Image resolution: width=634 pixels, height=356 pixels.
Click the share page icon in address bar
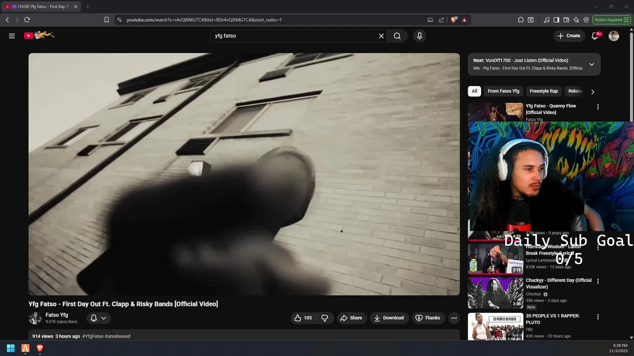coord(441,20)
